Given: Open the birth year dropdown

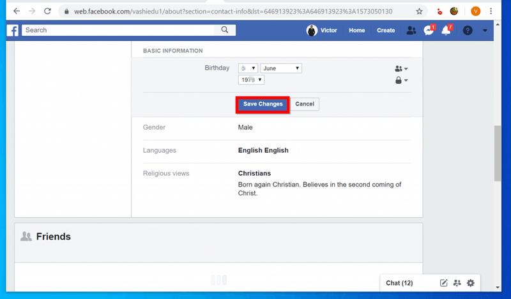Looking at the screenshot, I should (x=251, y=80).
